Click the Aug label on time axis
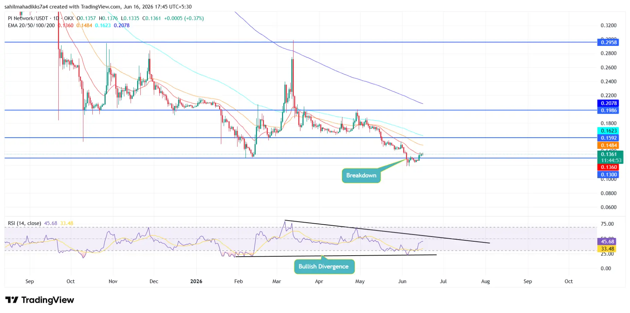The image size is (630, 313). (x=486, y=281)
